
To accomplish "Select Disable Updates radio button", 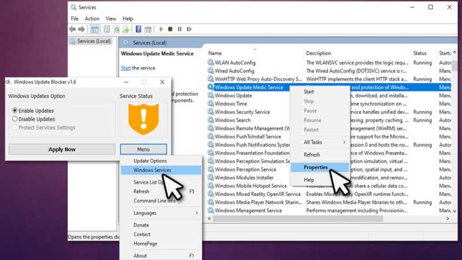I will [15, 119].
